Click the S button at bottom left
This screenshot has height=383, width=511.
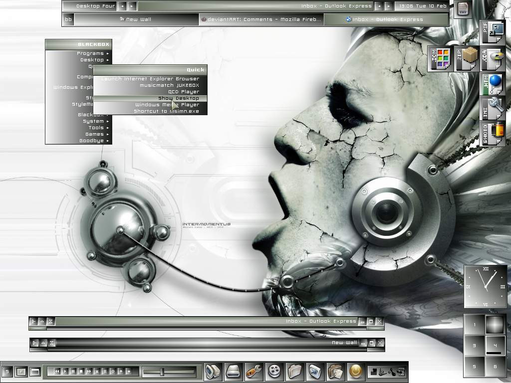coord(7,372)
